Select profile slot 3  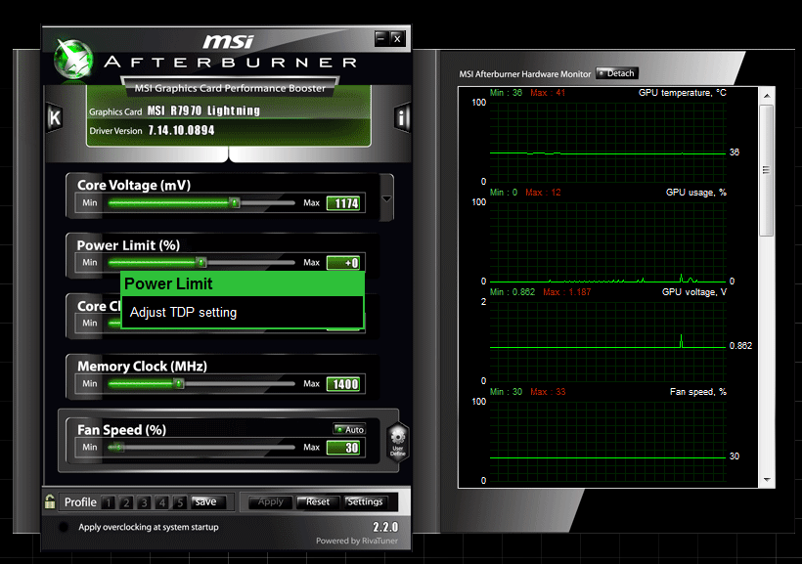click(144, 502)
